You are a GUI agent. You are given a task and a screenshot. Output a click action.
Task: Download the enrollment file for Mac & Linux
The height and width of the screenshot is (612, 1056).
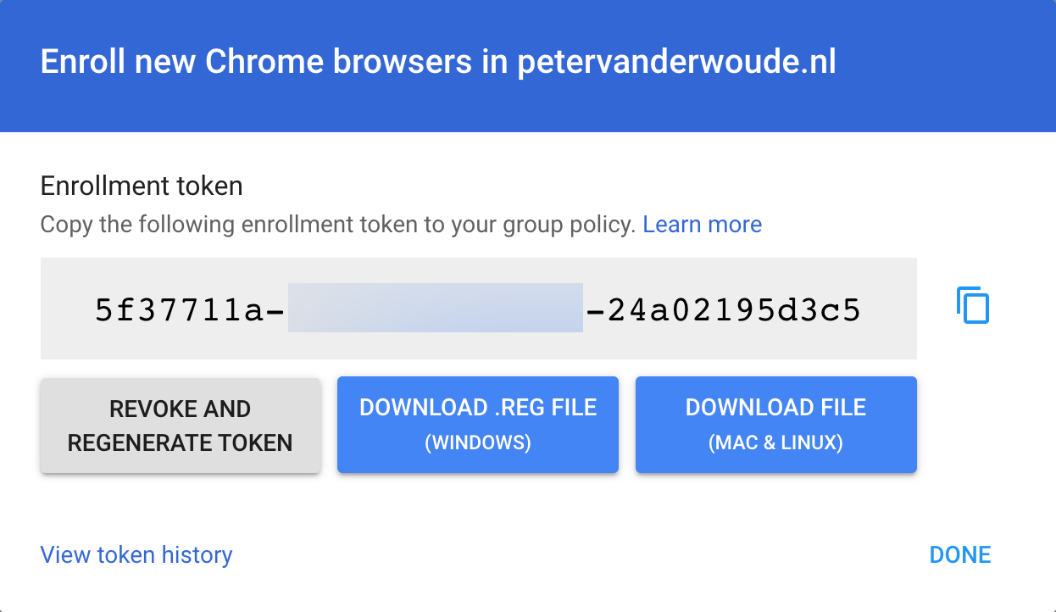pyautogui.click(x=775, y=424)
